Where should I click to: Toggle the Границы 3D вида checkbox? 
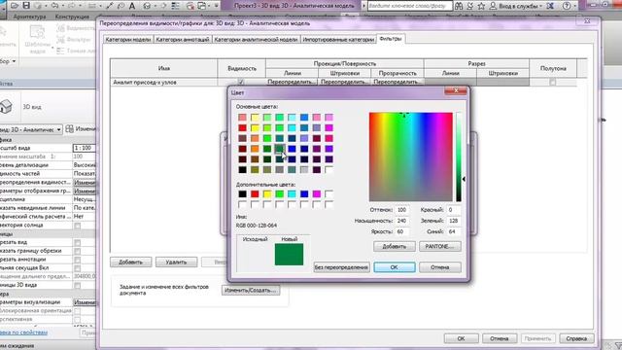click(x=78, y=286)
